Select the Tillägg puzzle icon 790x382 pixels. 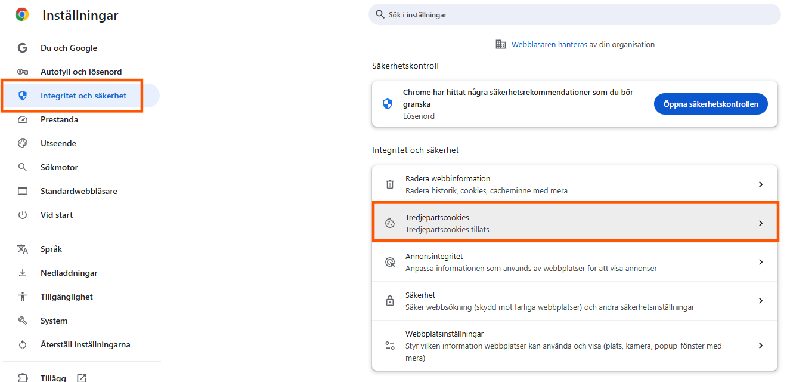[22, 377]
